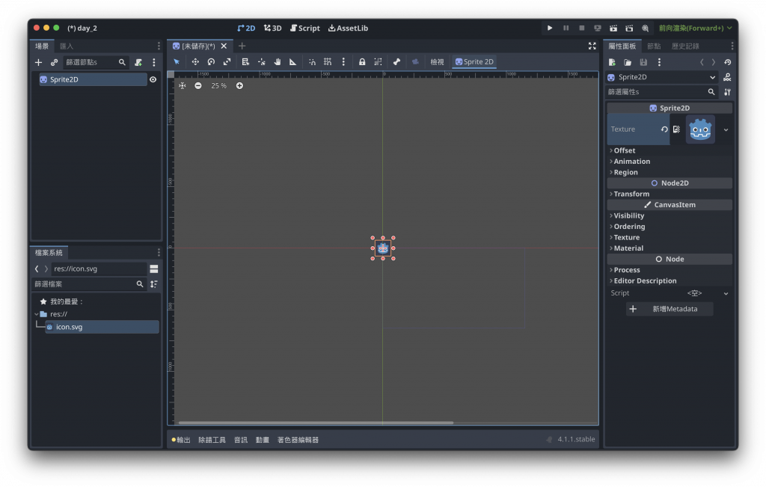
Task: Open the 檢視 view menu
Action: pos(437,61)
